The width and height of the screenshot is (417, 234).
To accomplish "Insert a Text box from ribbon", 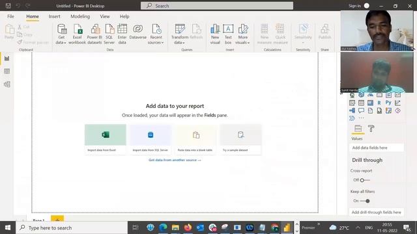I will [228, 34].
